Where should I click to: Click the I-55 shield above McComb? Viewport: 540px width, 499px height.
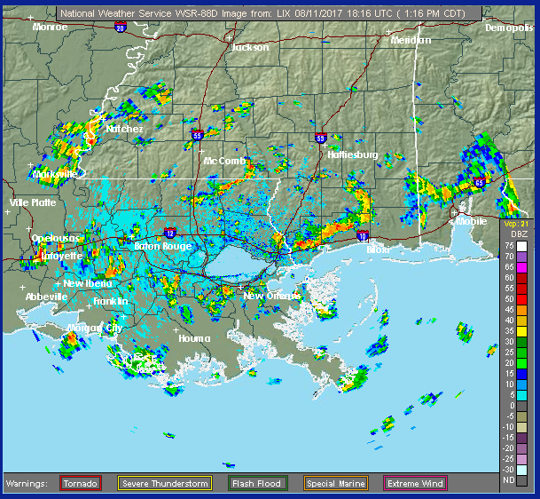pyautogui.click(x=198, y=136)
